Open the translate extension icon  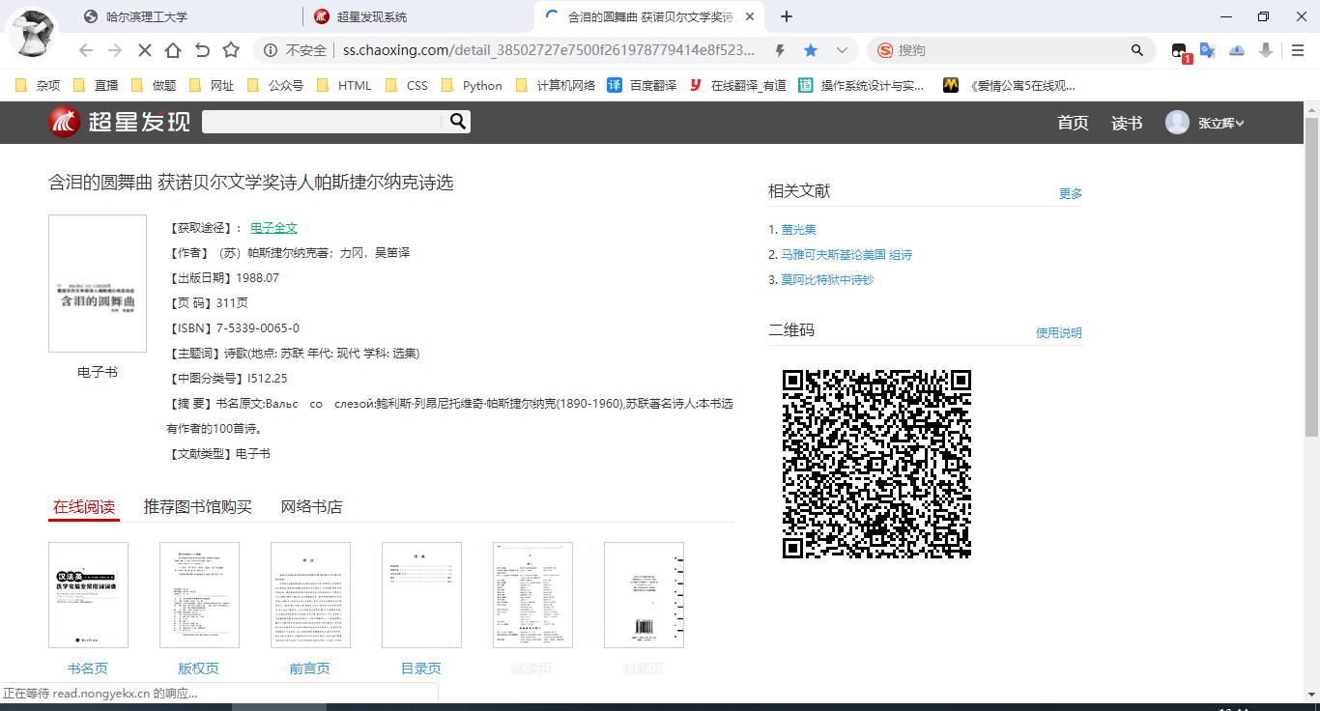(x=1207, y=50)
